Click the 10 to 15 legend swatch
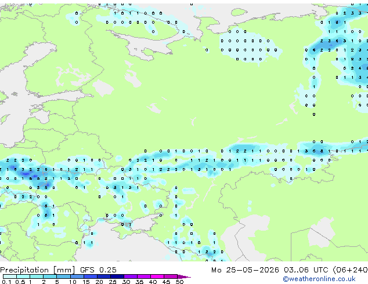The height and width of the screenshot is (284, 368). [x=77, y=276]
